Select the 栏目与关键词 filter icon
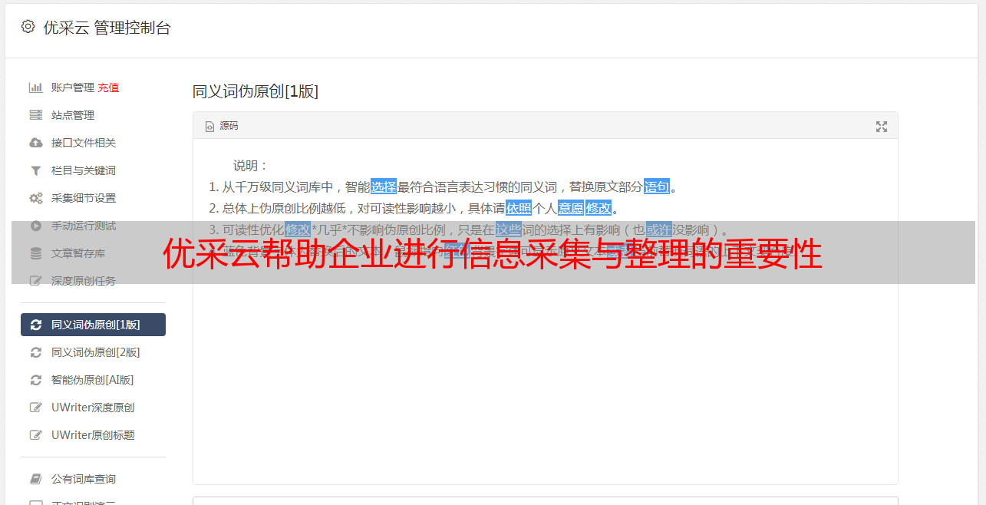This screenshot has width=986, height=505. point(35,170)
